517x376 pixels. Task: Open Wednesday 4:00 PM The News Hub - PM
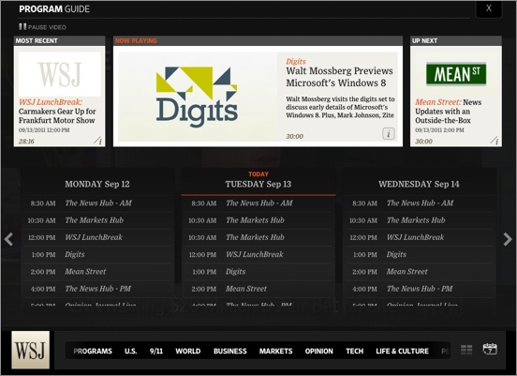[x=420, y=289]
